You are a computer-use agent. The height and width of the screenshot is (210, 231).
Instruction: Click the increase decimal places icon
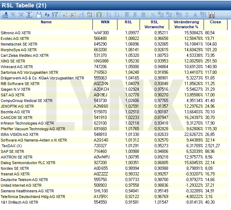pyautogui.click(x=161, y=15)
